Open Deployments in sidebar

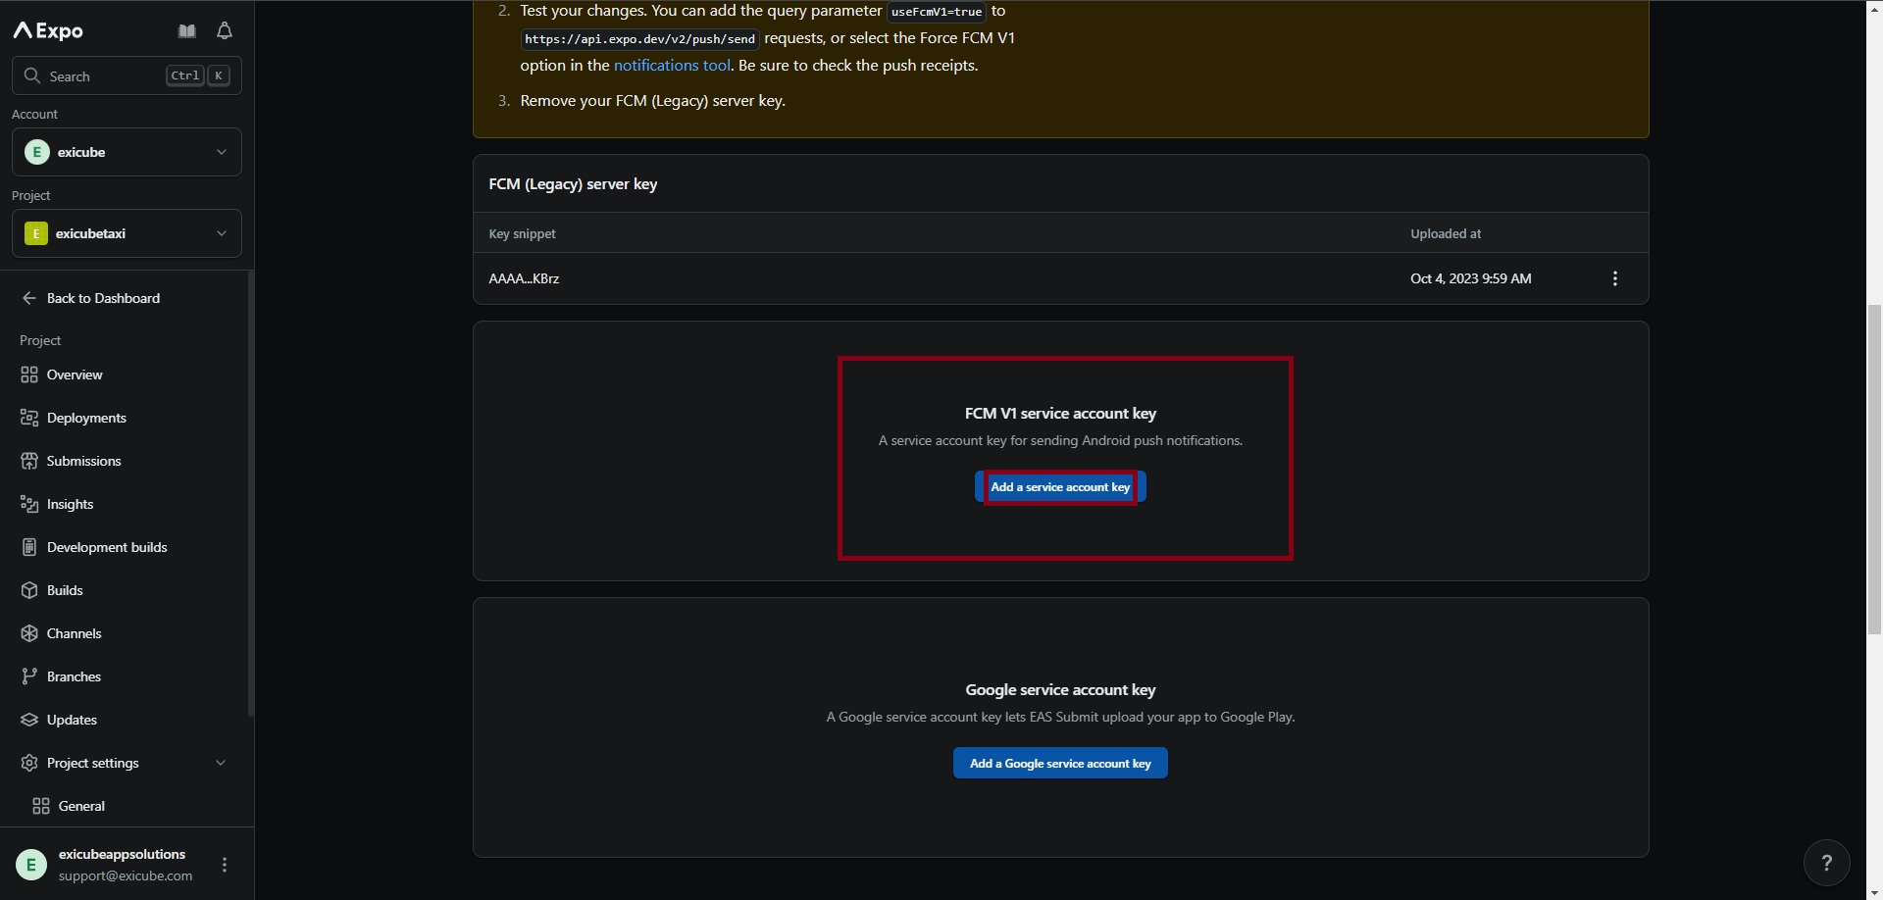coord(86,418)
